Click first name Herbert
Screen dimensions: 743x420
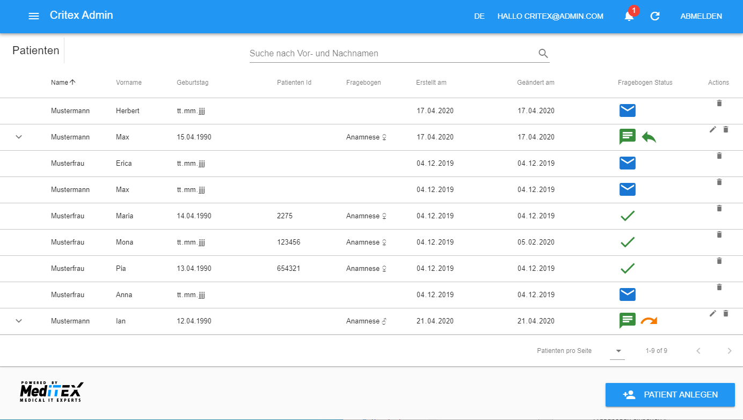tap(128, 110)
